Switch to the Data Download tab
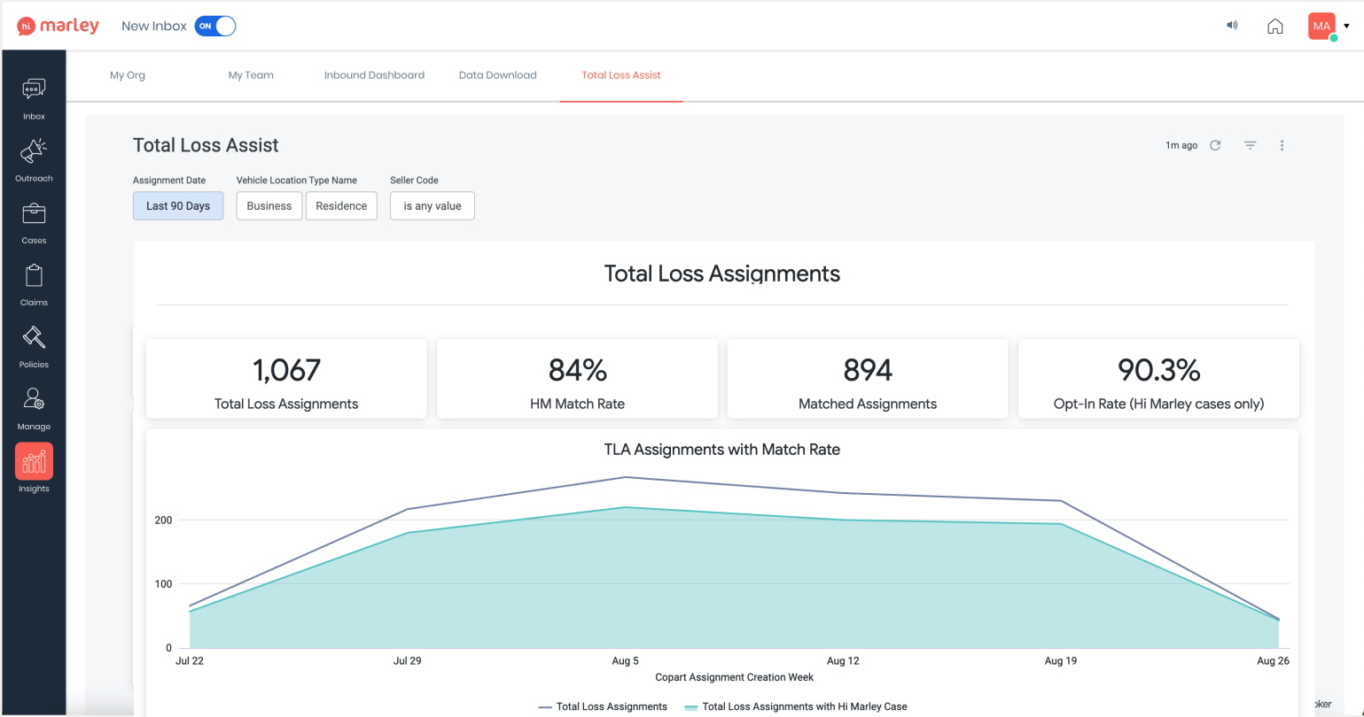1364x717 pixels. pos(497,75)
